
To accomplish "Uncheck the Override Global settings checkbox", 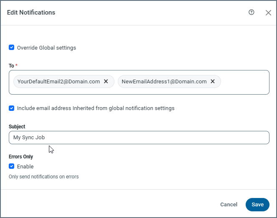I will (x=12, y=48).
